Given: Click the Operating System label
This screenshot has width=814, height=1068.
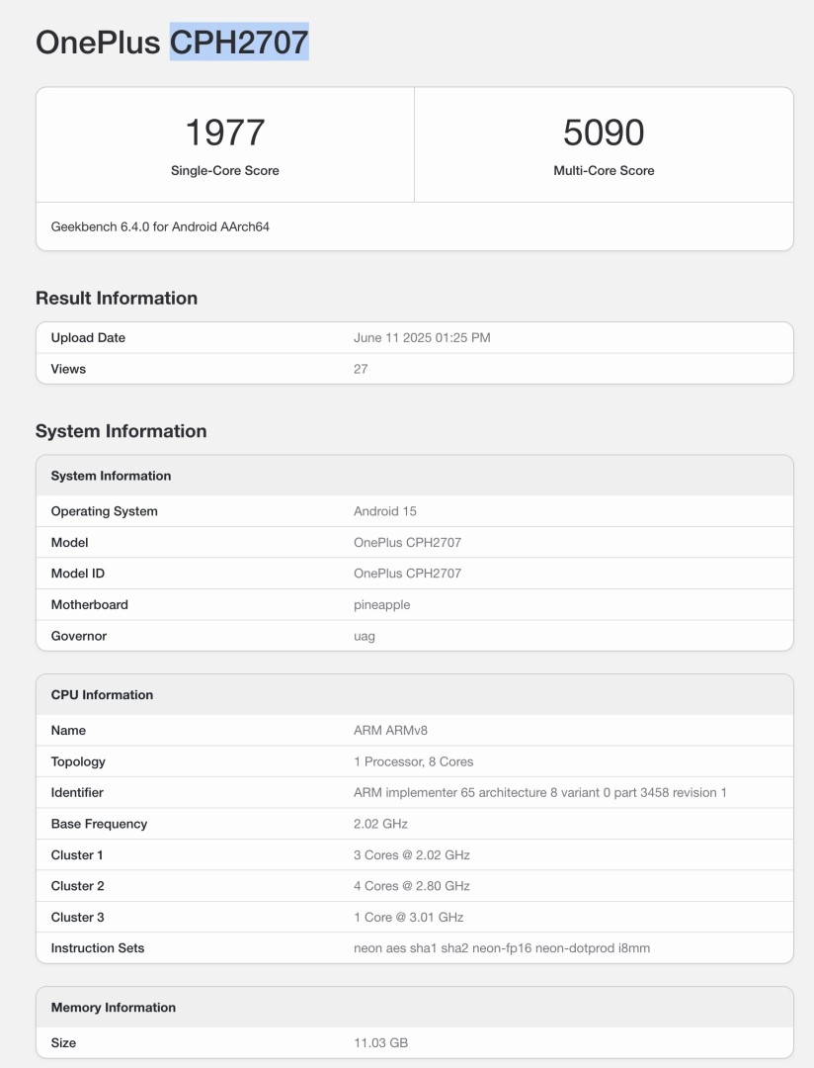Looking at the screenshot, I should (104, 511).
